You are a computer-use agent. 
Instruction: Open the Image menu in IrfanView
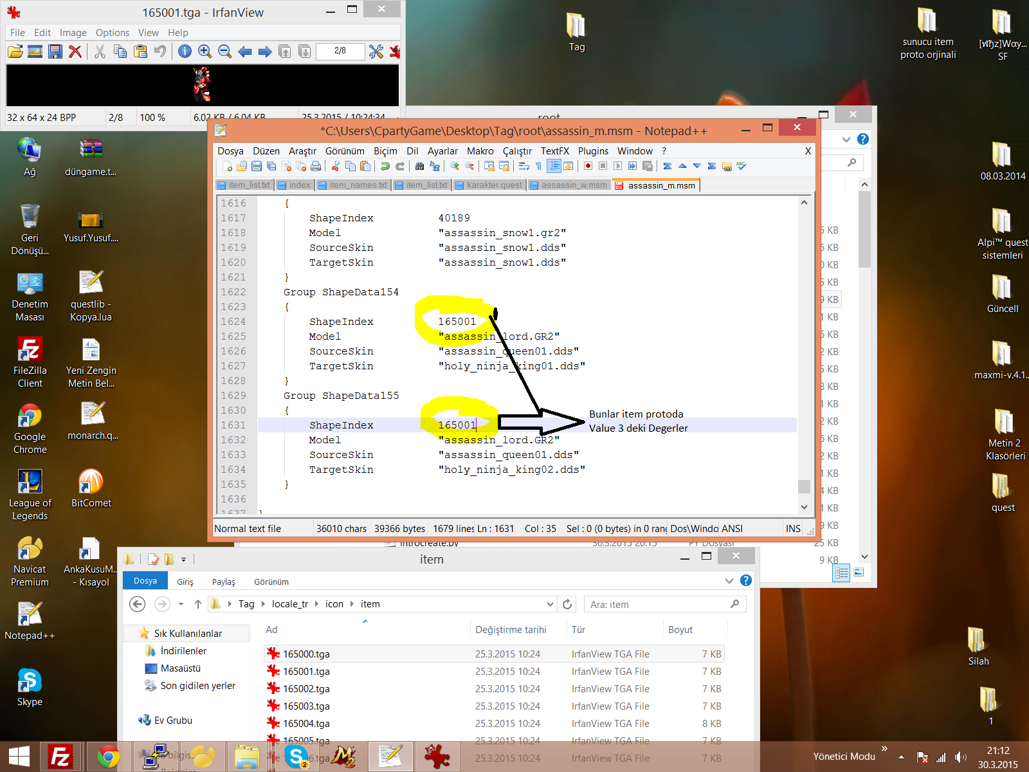tap(73, 32)
